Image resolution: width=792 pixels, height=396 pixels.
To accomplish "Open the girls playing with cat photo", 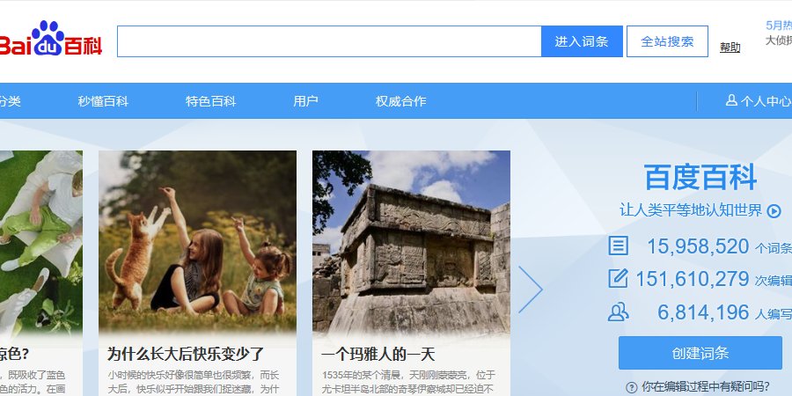I will tap(197, 241).
